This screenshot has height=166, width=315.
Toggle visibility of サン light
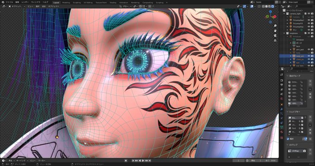pyautogui.click(x=309, y=30)
